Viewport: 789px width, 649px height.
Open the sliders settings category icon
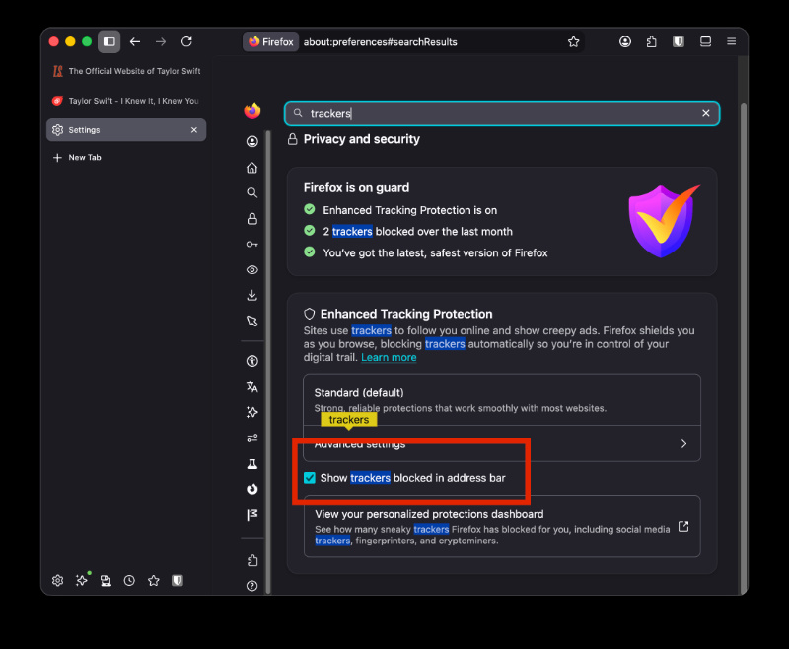tap(252, 438)
